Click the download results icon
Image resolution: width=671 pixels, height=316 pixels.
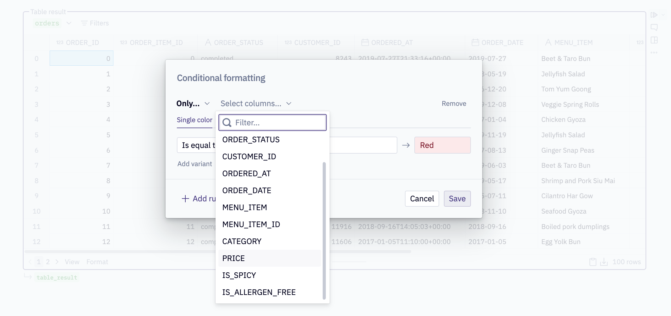click(604, 262)
